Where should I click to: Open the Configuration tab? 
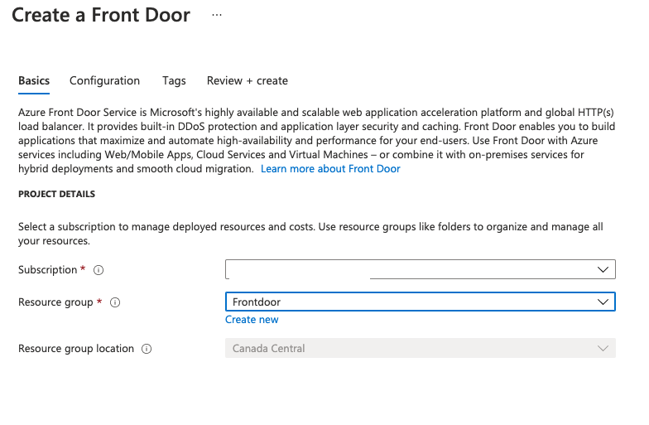(104, 80)
